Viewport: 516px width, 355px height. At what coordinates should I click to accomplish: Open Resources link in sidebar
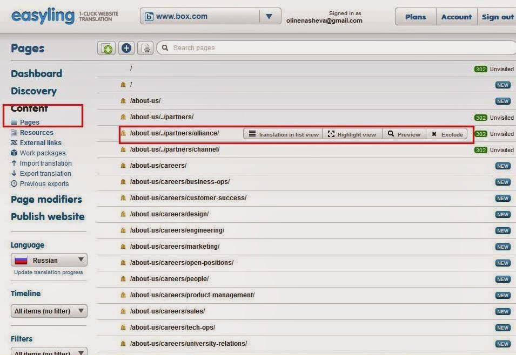(37, 133)
